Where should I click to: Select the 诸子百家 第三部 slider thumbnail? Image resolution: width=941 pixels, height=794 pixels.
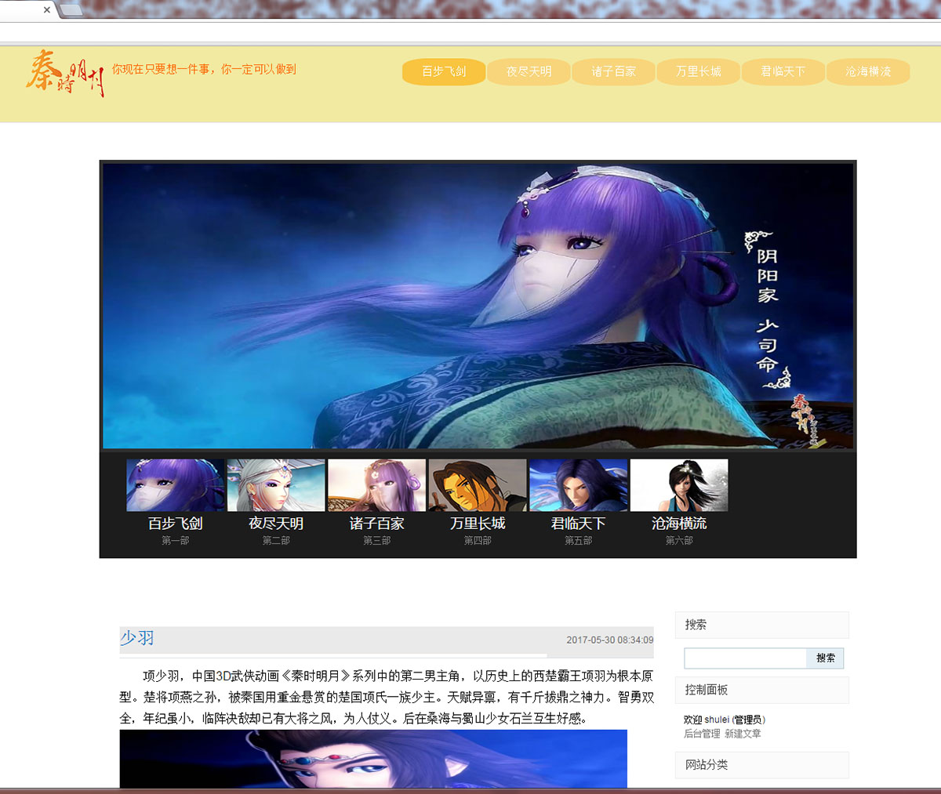pos(376,485)
